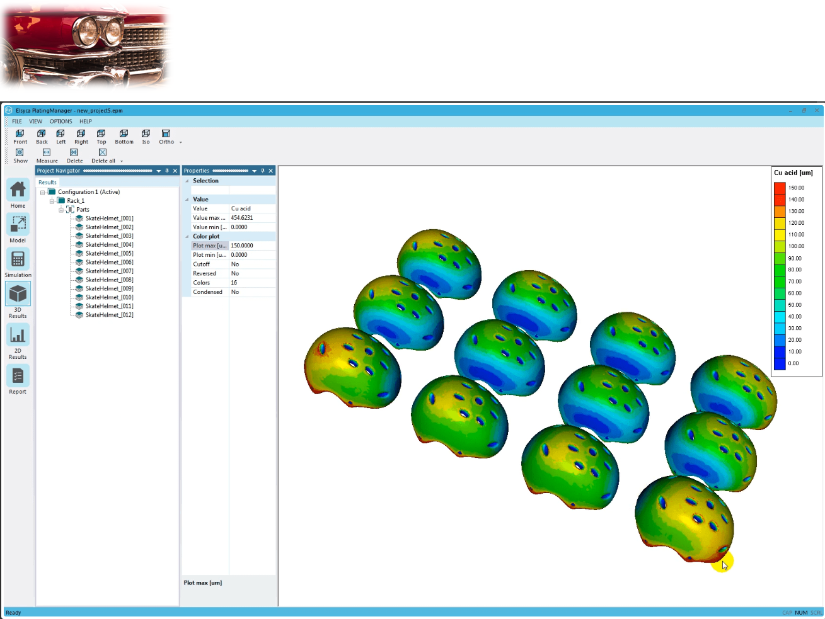Toggle the Cutoff property value
Screen dimensions: 825x619
(x=252, y=264)
